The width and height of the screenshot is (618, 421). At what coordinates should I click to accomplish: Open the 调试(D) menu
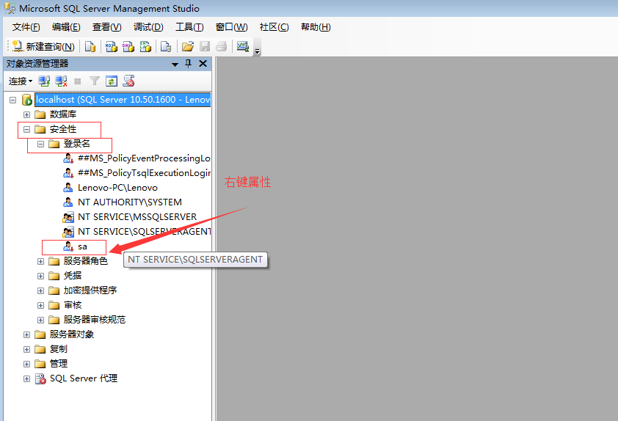click(x=148, y=27)
